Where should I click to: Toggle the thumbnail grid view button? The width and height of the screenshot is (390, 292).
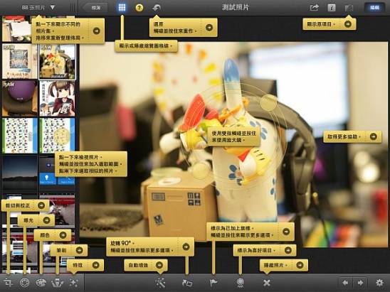coord(122,8)
